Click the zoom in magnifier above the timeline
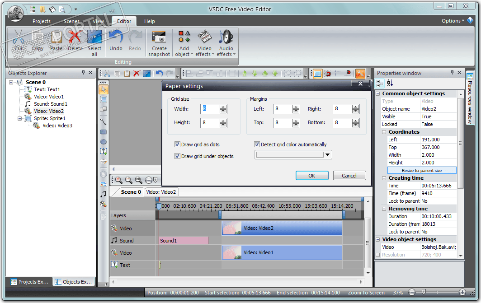Viewport: 481px width, 303px height. (119, 180)
